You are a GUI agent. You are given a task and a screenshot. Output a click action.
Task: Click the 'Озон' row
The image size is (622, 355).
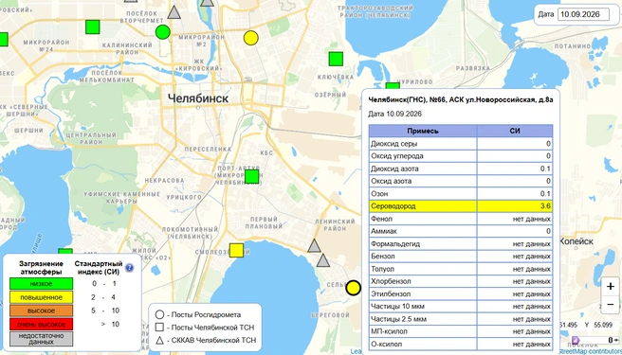461,194
